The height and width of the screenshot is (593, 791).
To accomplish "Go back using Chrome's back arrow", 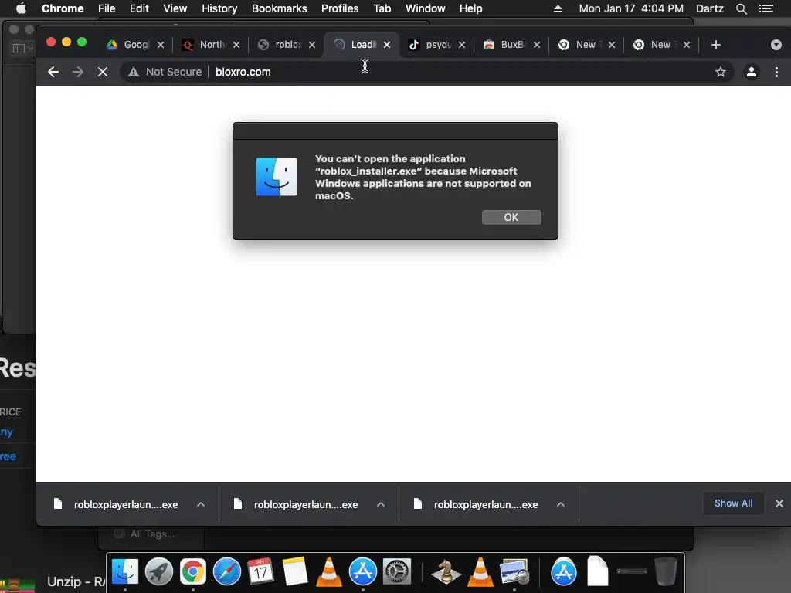I will click(53, 72).
